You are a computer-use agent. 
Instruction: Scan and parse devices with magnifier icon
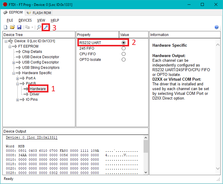(39, 27)
